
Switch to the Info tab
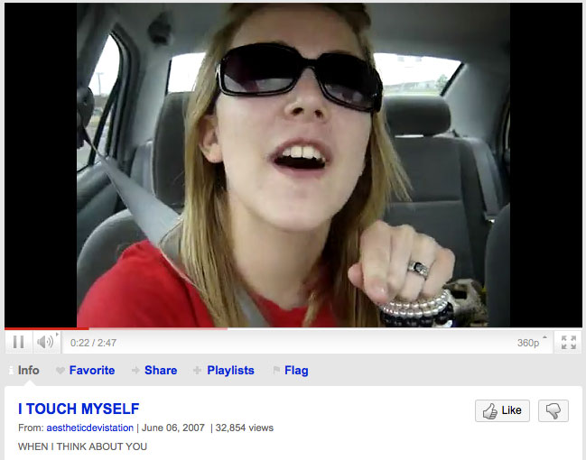click(x=24, y=371)
